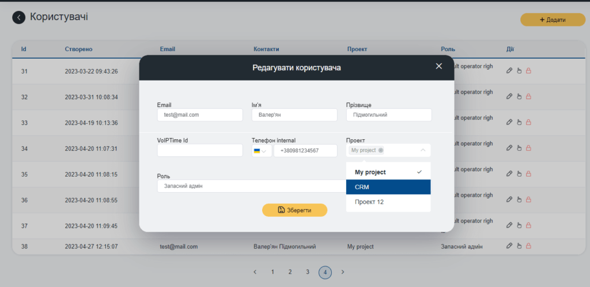Go to page 1
The image size is (590, 287).
click(x=273, y=272)
